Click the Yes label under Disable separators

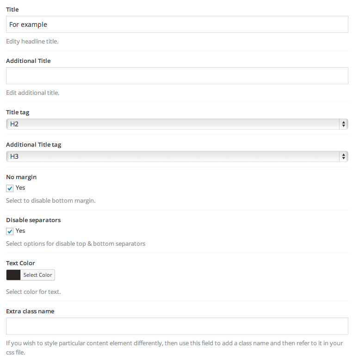pos(20,230)
